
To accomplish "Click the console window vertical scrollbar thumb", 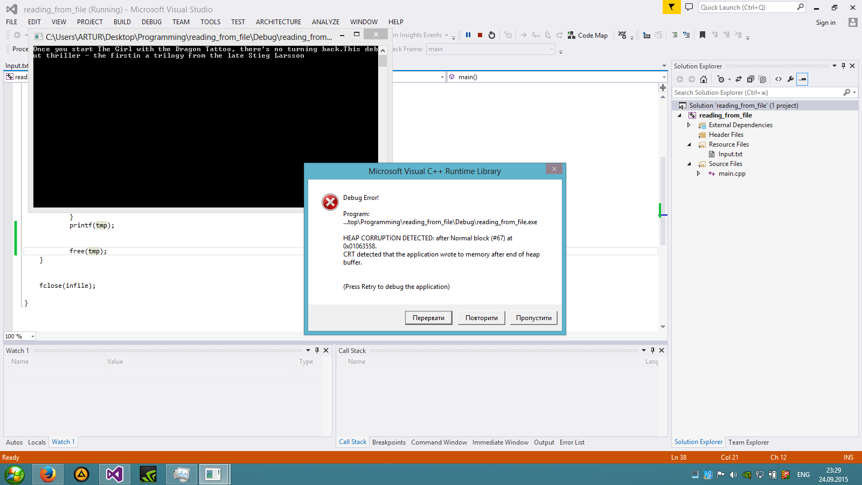I will 383,61.
